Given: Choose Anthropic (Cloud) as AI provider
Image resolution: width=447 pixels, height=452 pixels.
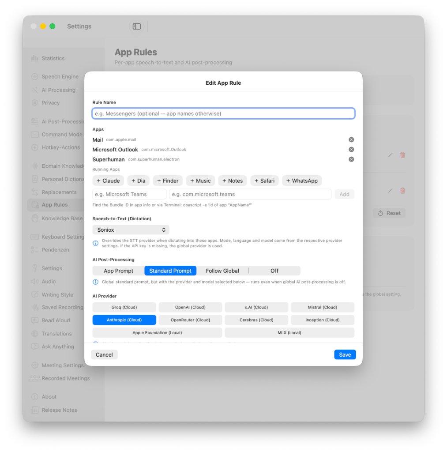Looking at the screenshot, I should (x=124, y=320).
